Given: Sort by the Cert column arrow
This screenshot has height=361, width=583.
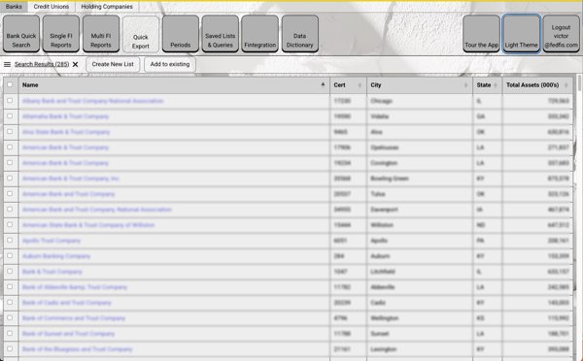Looking at the screenshot, I should (x=360, y=85).
